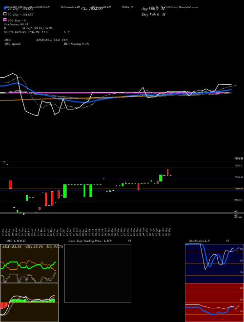The image size is (244, 322).
Task: Click the 'SI 14/5: 39.13 / 38.86' value
Action: (x=38, y=28)
